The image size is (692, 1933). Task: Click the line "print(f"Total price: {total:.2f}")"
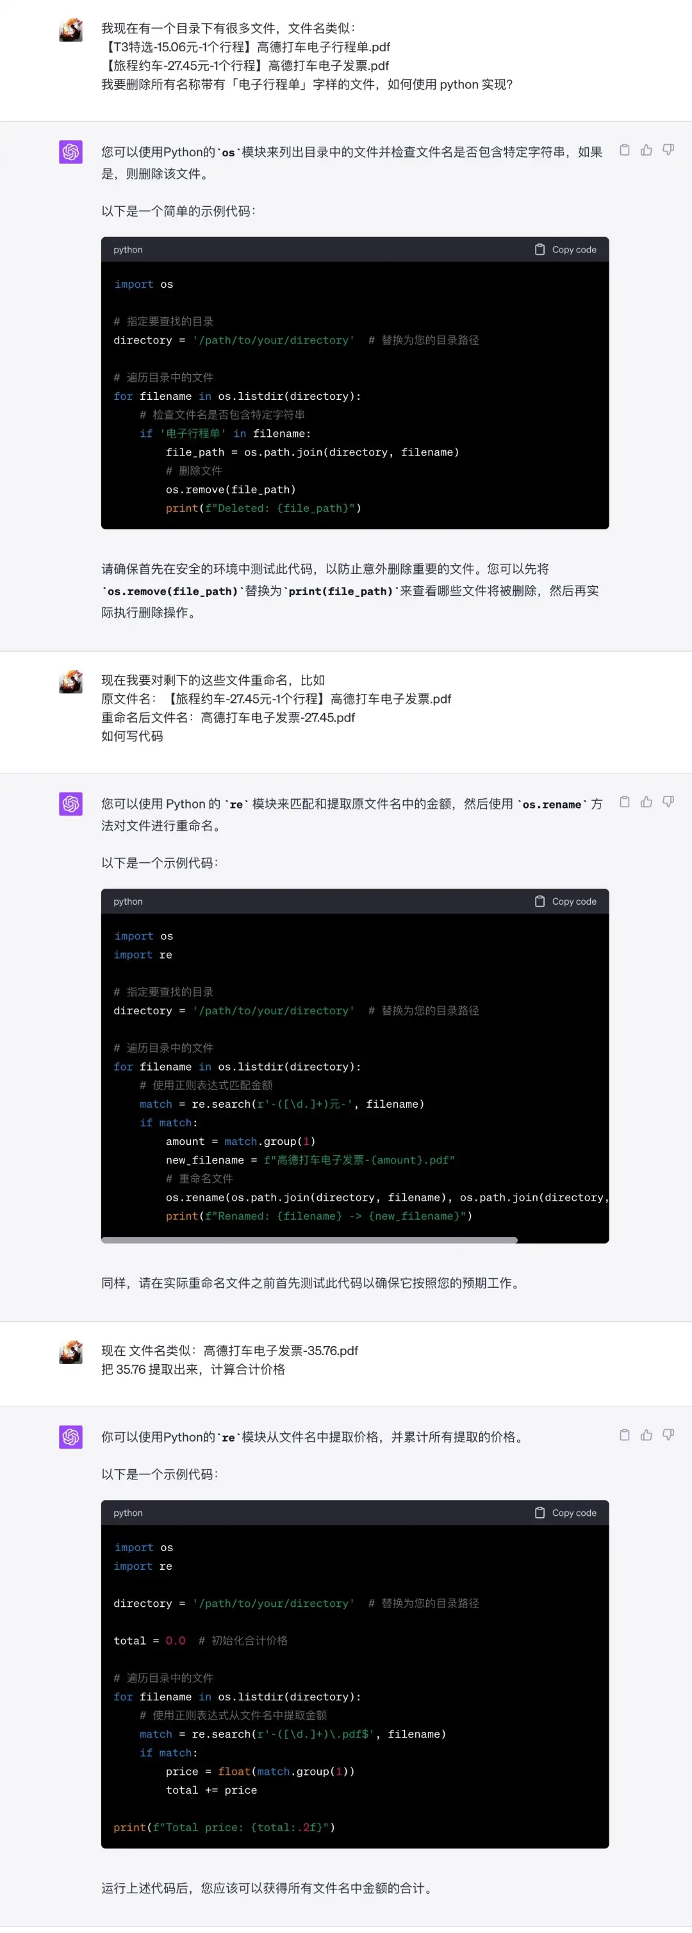(x=224, y=1827)
